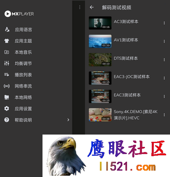Expand the 帮助说明 chevron arrow
170x177 pixels.
pyautogui.click(x=68, y=120)
